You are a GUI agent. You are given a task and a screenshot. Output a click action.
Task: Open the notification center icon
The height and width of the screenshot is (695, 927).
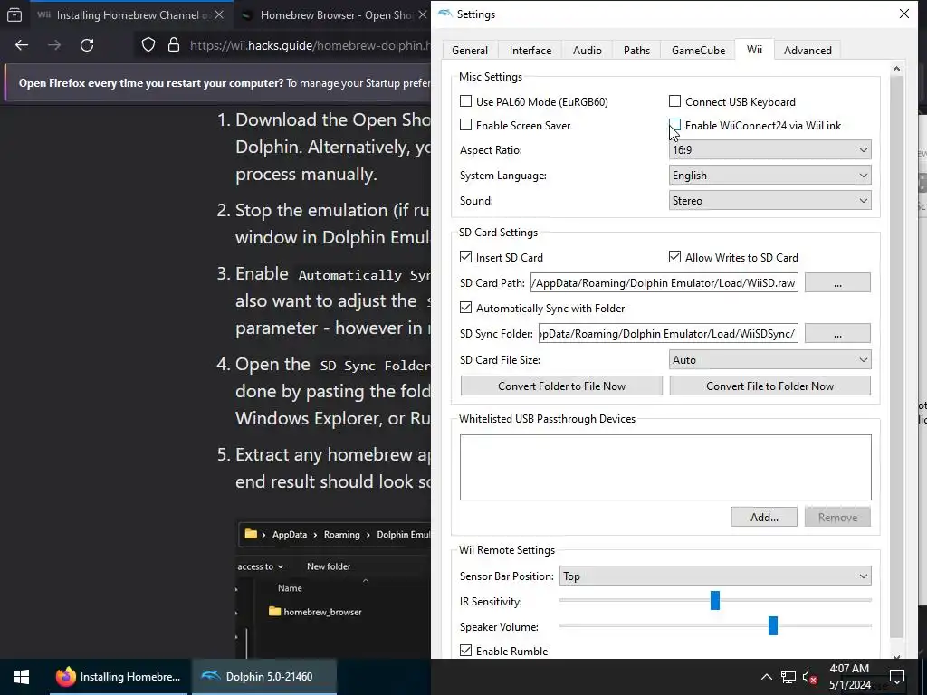pyautogui.click(x=897, y=677)
